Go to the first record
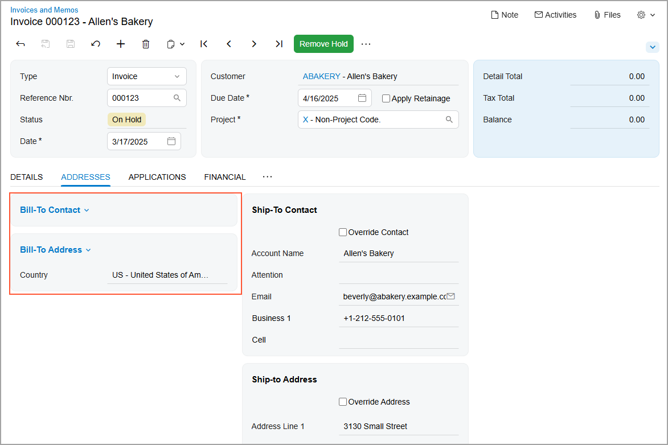This screenshot has width=668, height=445. point(204,44)
